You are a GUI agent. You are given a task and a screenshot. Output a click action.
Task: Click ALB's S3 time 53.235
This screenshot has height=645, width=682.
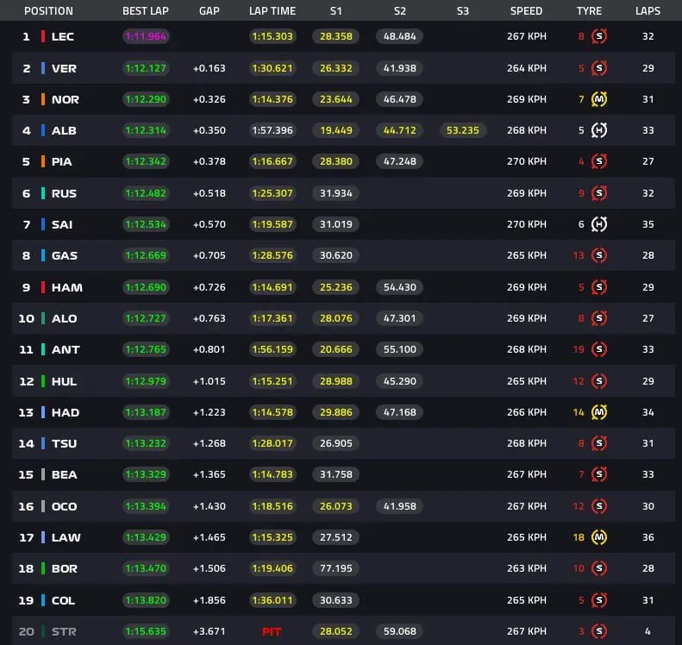(x=463, y=130)
